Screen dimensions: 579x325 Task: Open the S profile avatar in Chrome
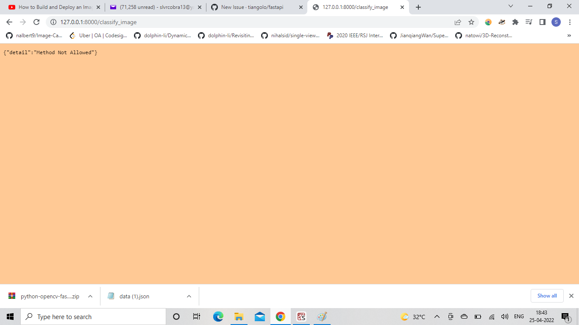(556, 22)
